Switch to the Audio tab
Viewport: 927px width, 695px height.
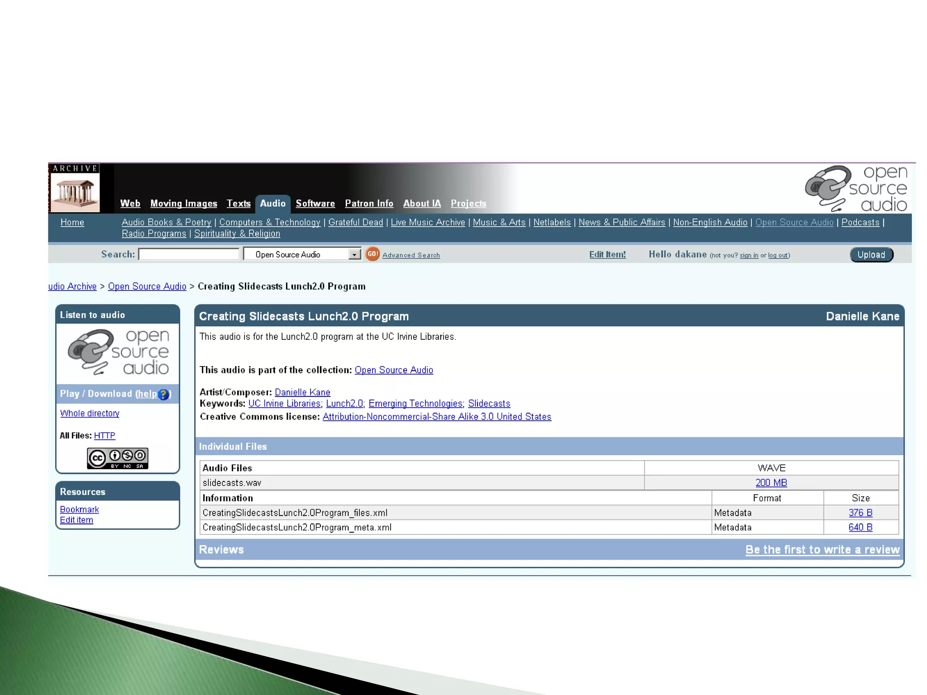point(272,204)
